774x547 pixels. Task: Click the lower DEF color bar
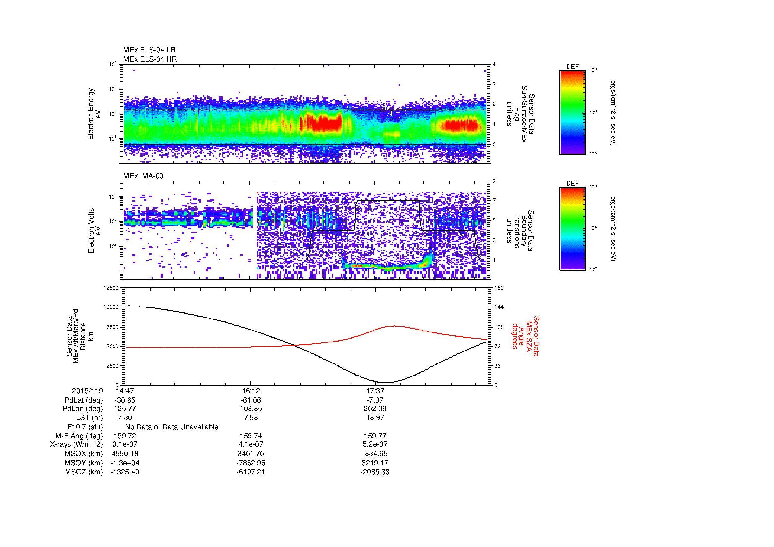572,229
